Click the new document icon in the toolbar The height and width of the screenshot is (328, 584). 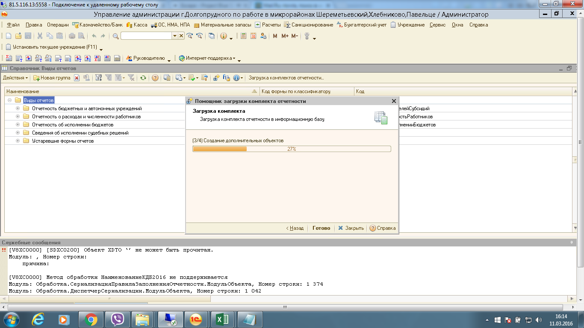click(8, 36)
